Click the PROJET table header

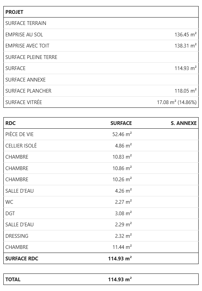(x=14, y=12)
